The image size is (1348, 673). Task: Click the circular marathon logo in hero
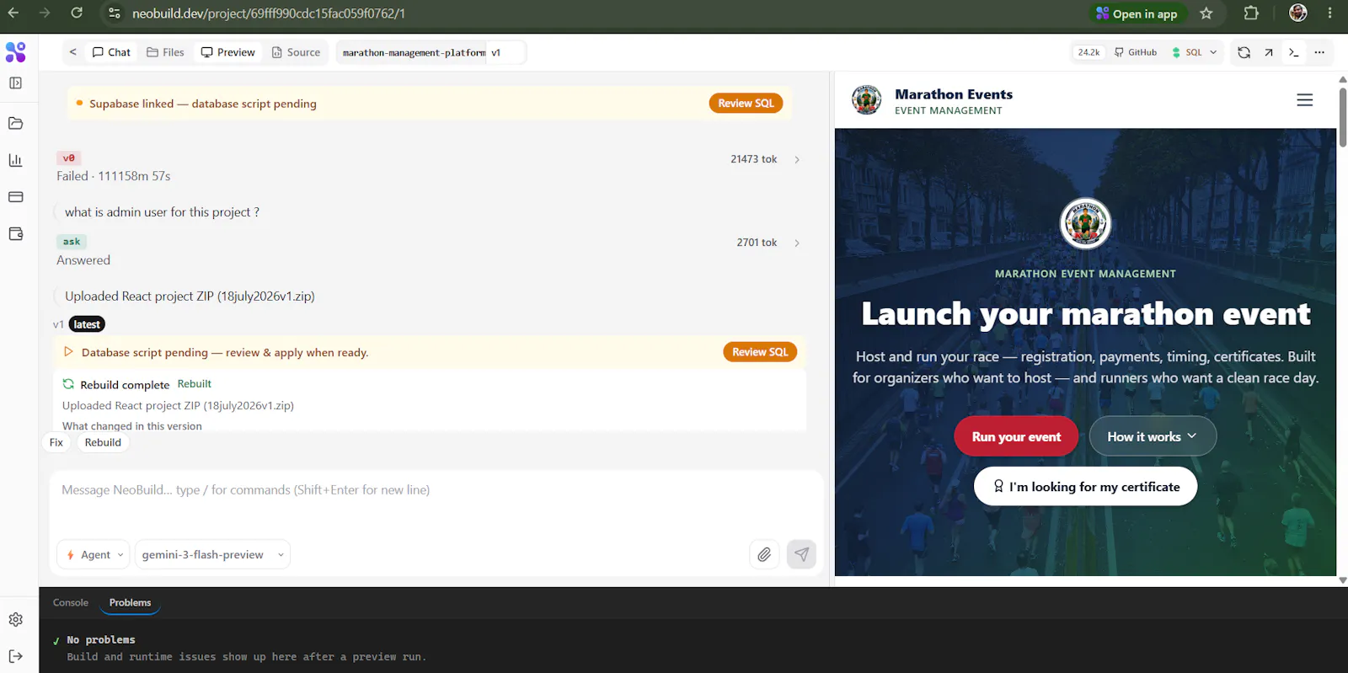(1085, 223)
